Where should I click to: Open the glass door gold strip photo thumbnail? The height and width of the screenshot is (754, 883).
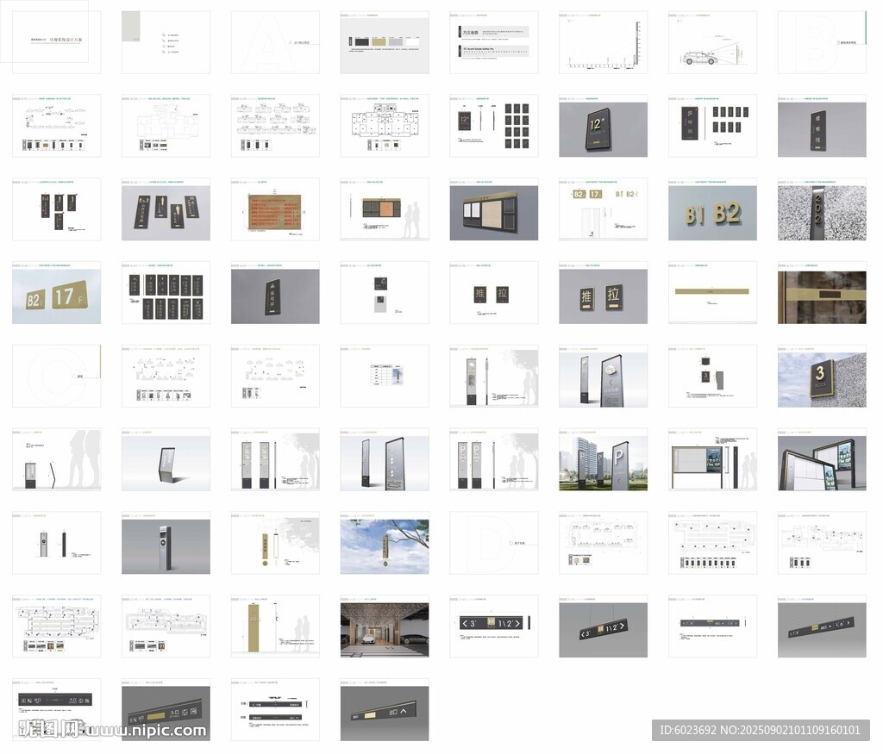tap(822, 293)
